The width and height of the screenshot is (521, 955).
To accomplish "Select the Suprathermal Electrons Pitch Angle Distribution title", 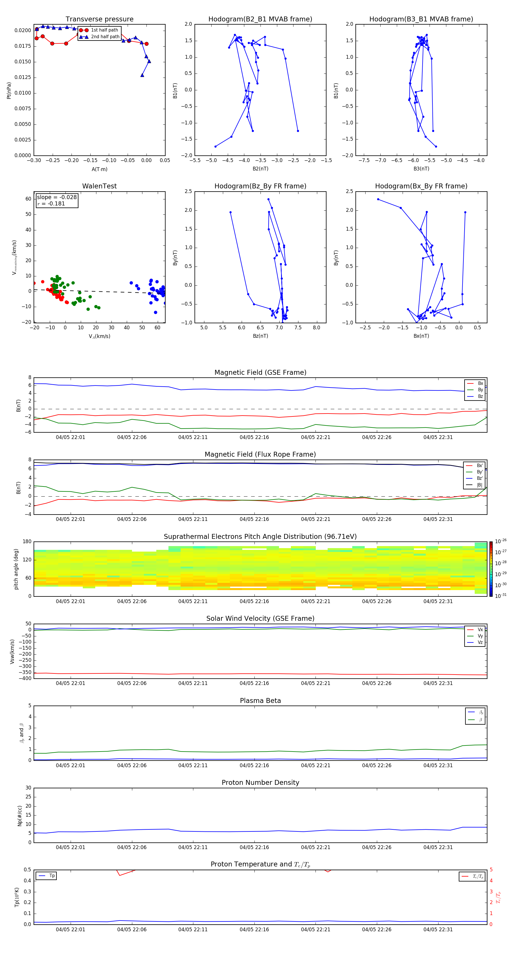I will point(260,537).
